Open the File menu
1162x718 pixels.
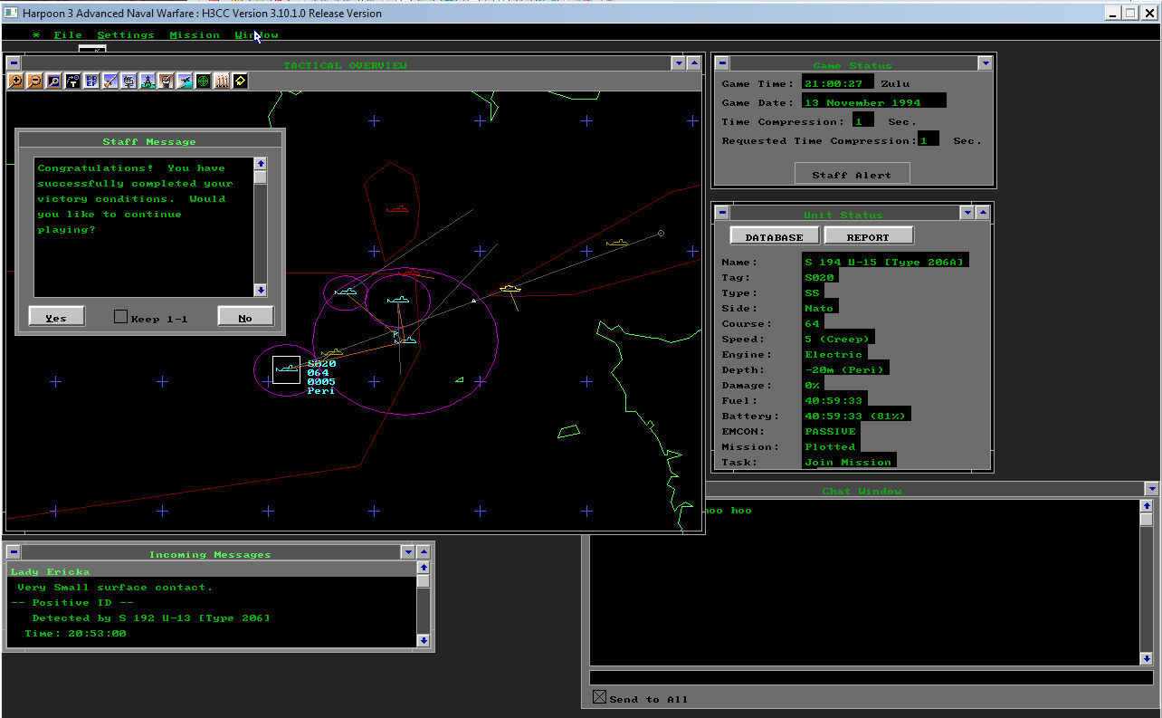[x=68, y=35]
